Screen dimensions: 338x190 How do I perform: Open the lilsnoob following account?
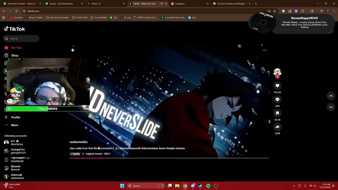tap(15, 168)
